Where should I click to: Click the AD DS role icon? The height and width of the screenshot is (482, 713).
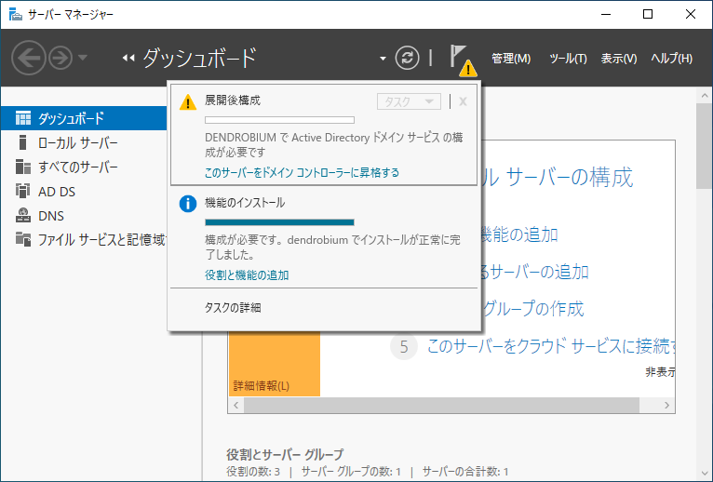[x=22, y=191]
